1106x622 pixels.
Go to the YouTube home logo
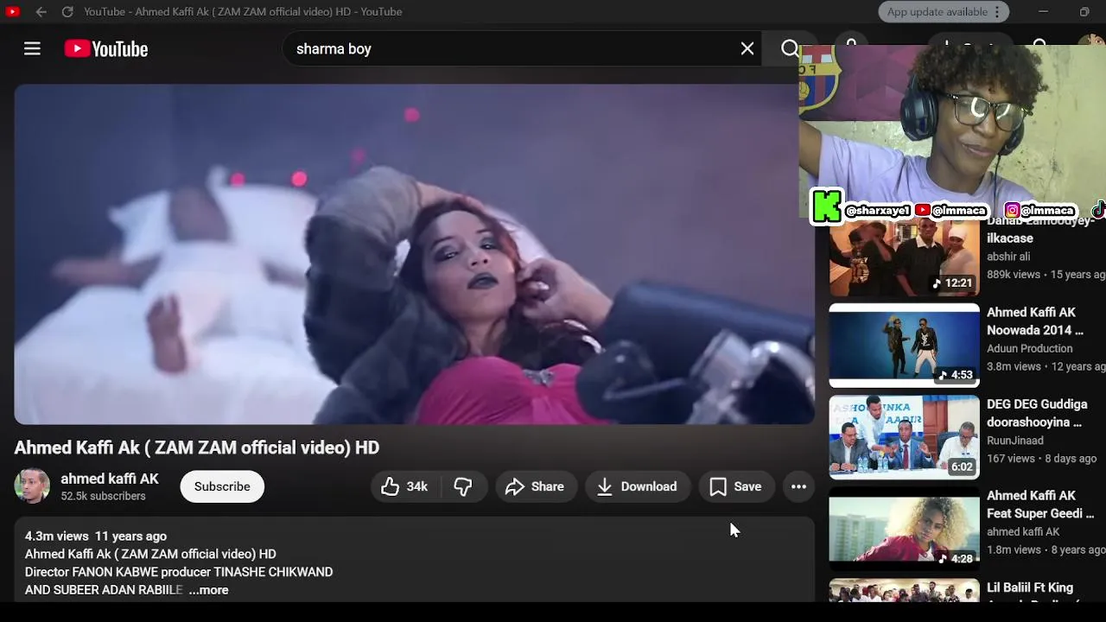click(106, 49)
